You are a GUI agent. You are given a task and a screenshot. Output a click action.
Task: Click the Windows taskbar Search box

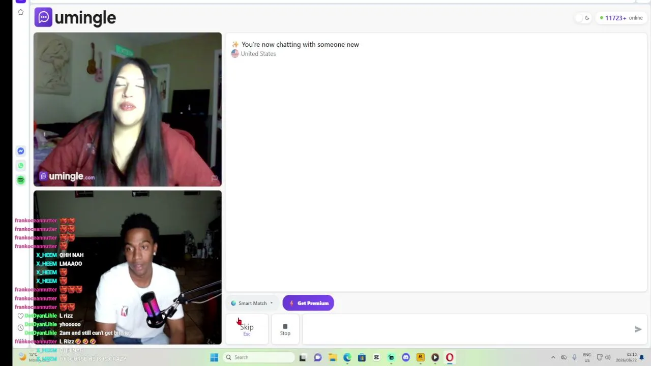coord(258,357)
